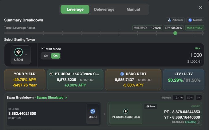209x130 pixels.
Task: Edit the LTV 90.29% field
Action: tap(174, 28)
